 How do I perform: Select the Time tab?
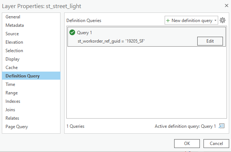pyautogui.click(x=10, y=84)
